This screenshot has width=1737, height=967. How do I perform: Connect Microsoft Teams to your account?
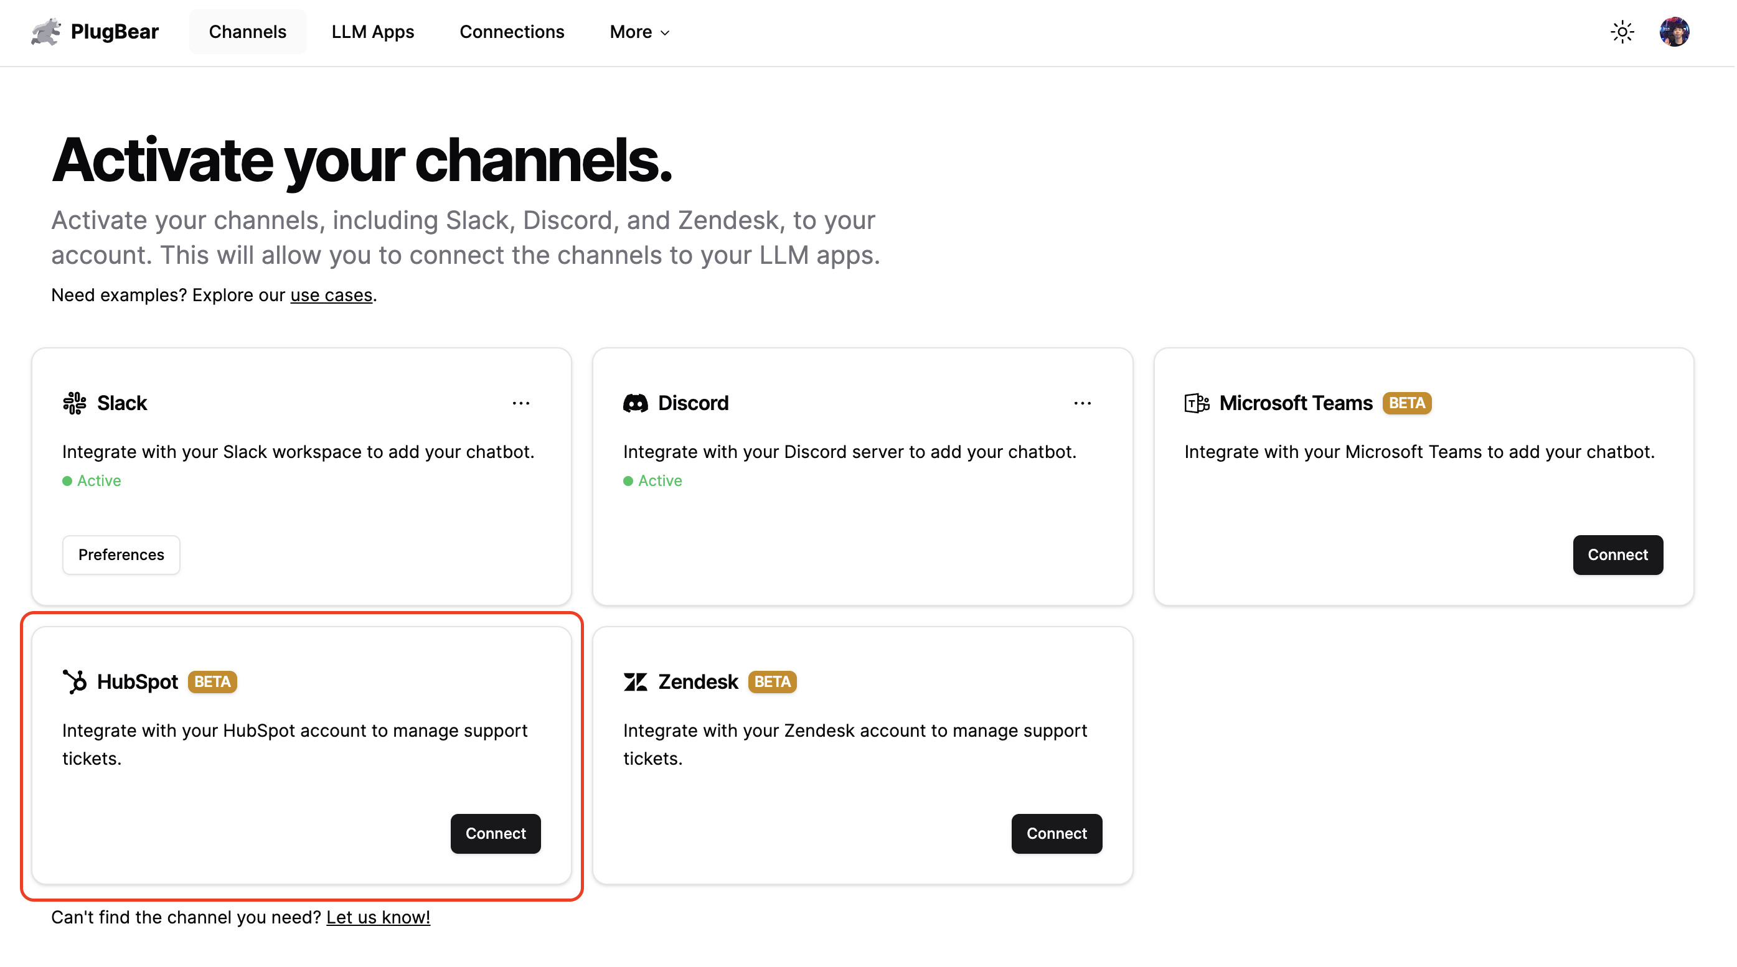point(1617,554)
